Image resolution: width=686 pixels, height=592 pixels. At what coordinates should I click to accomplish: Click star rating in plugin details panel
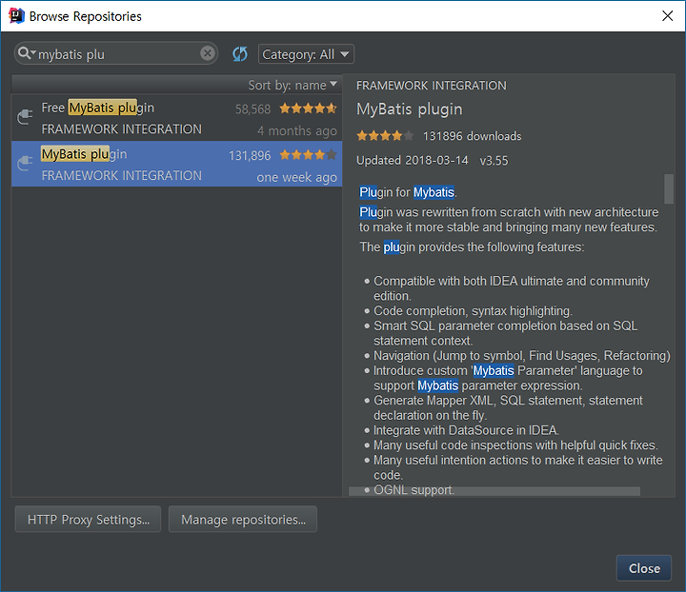click(385, 135)
